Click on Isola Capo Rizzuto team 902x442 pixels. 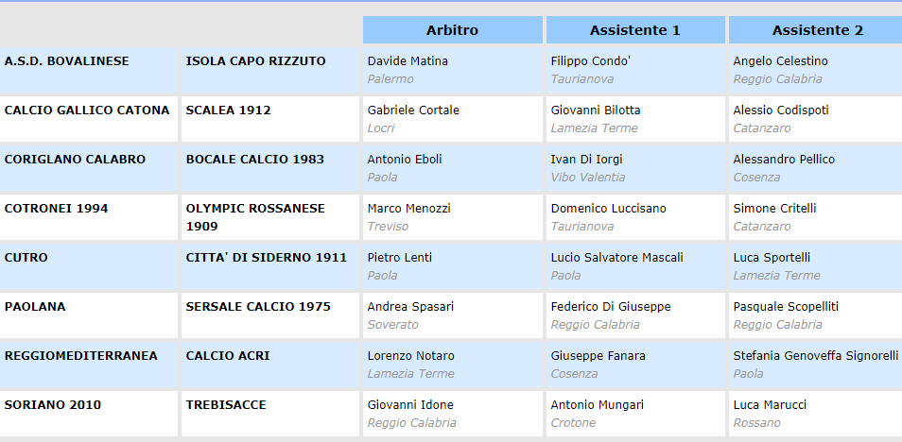[255, 61]
